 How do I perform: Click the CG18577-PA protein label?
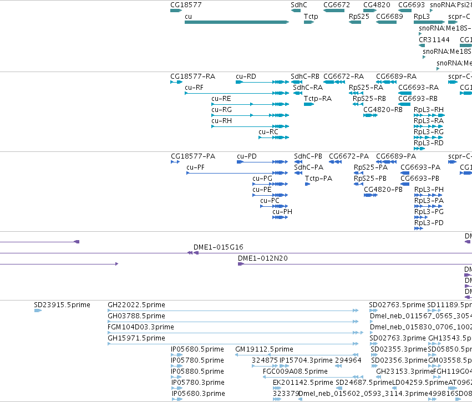(x=193, y=156)
